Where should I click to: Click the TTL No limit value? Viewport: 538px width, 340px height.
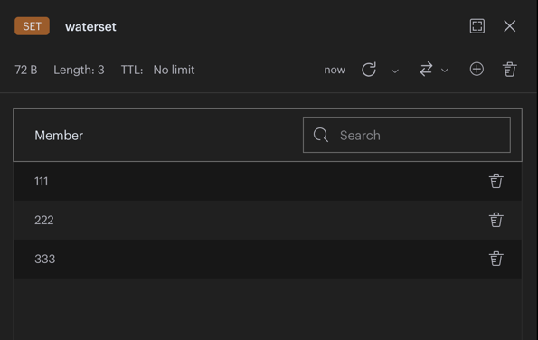174,70
